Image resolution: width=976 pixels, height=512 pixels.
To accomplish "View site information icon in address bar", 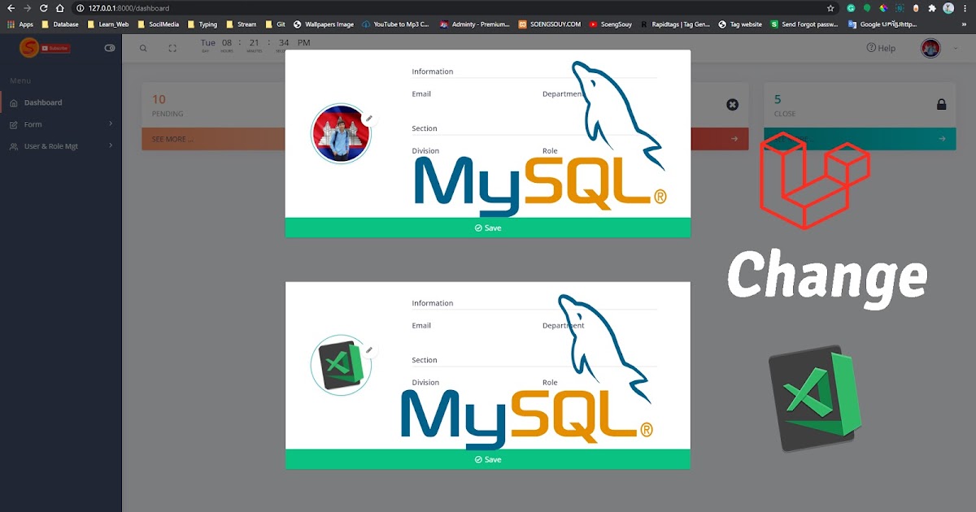I will click(80, 8).
